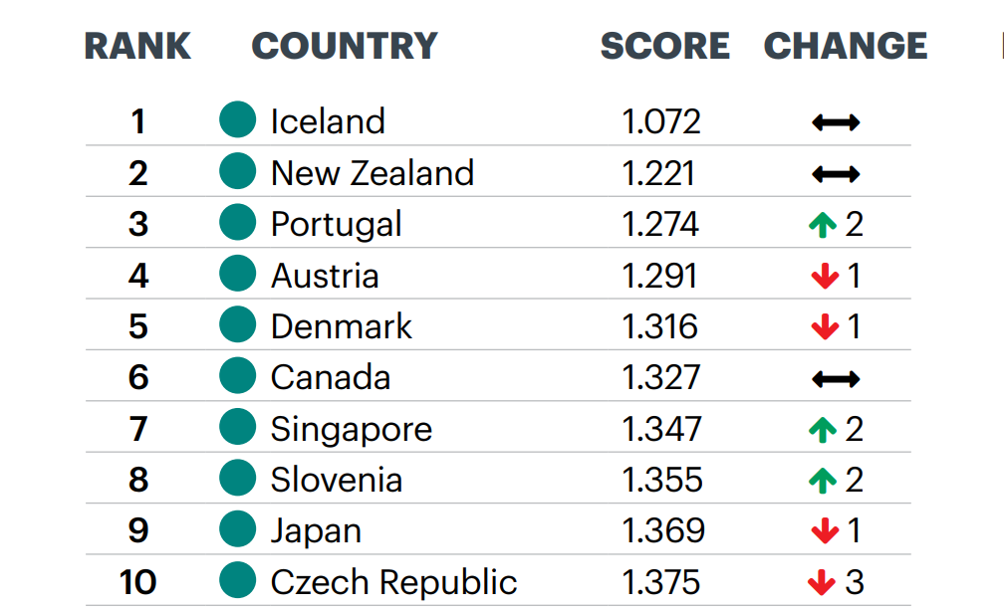The image size is (1004, 612).
Task: Click the red down arrow in Austria row
Action: (825, 277)
